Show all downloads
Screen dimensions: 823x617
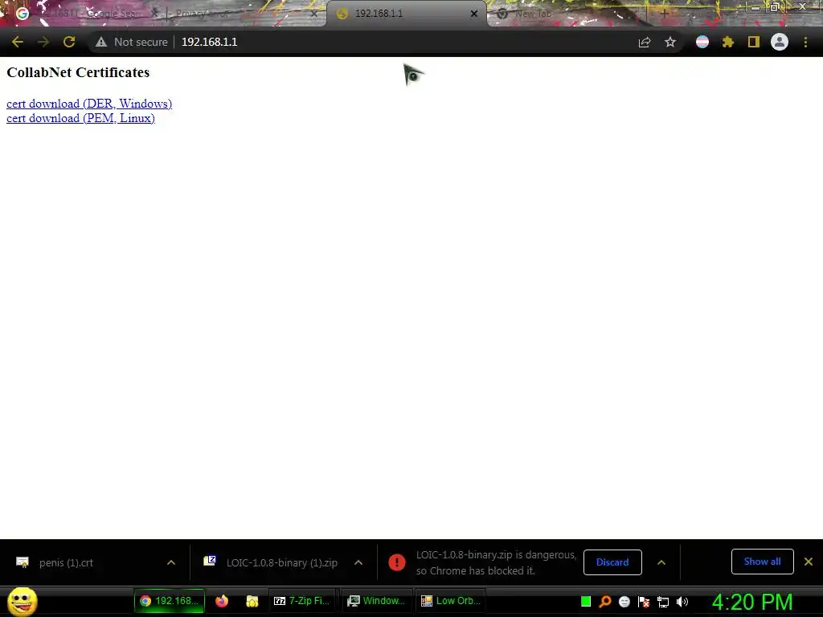tap(762, 562)
